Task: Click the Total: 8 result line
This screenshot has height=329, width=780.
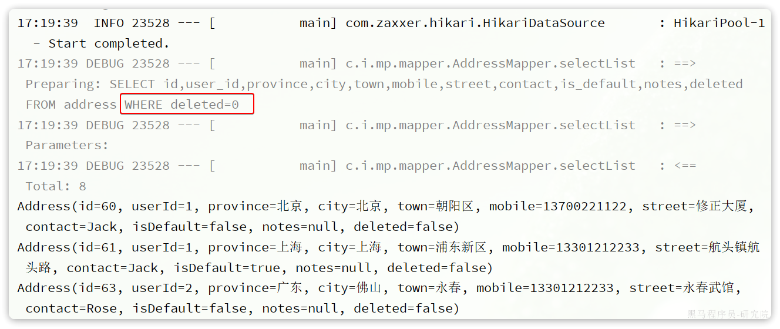Action: [56, 186]
